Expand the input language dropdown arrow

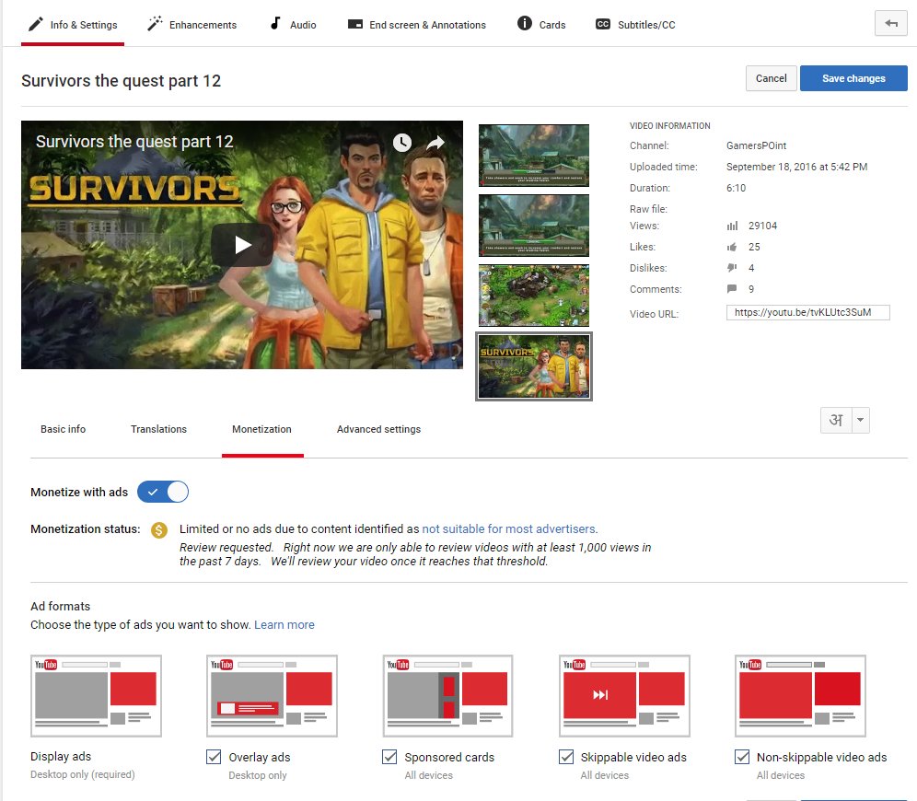[861, 420]
